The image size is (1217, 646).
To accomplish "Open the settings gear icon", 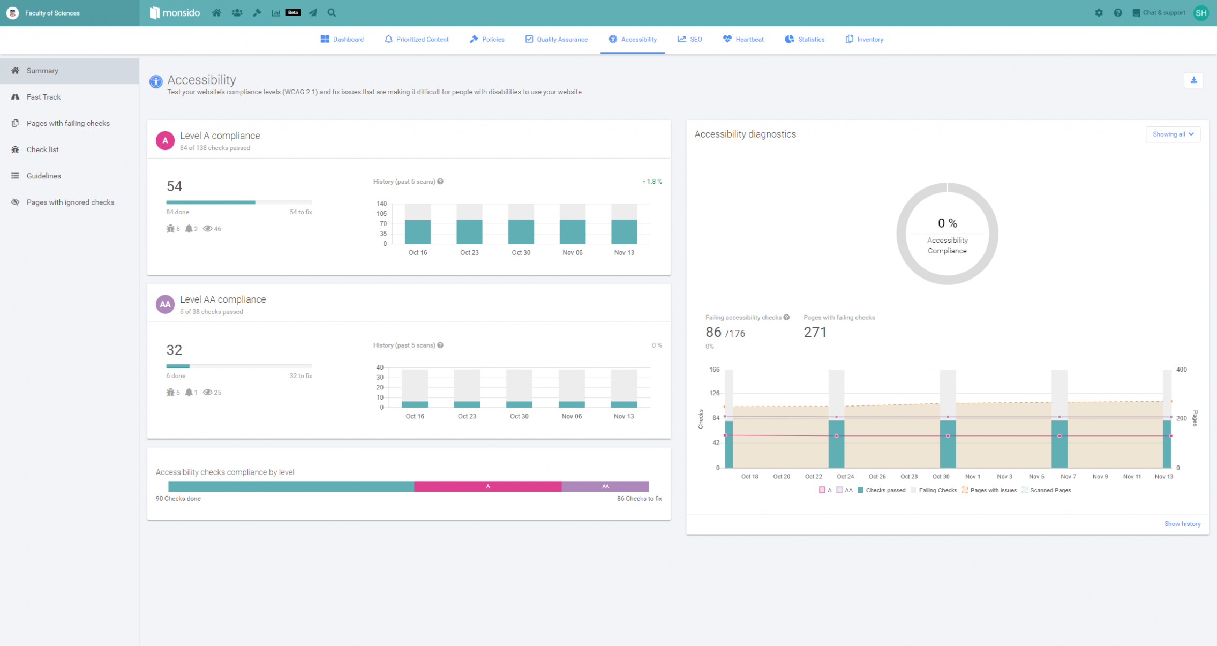I will [1099, 13].
